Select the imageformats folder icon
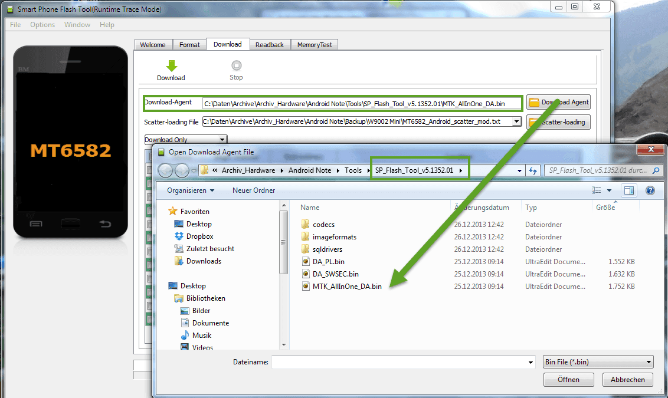 pyautogui.click(x=306, y=236)
